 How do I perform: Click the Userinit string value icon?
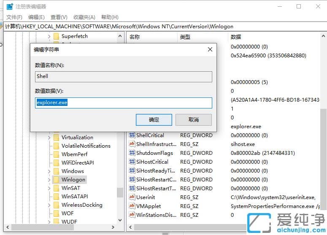click(132, 197)
